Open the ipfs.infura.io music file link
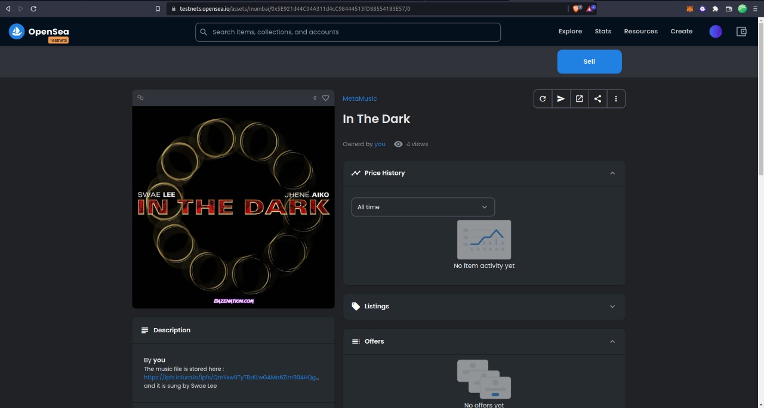This screenshot has height=408, width=764. pos(232,378)
